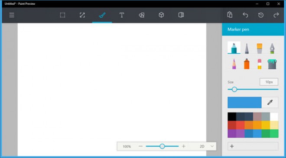This screenshot has height=158, width=286.
Task: Add a custom color with the plus button
Action: click(253, 146)
